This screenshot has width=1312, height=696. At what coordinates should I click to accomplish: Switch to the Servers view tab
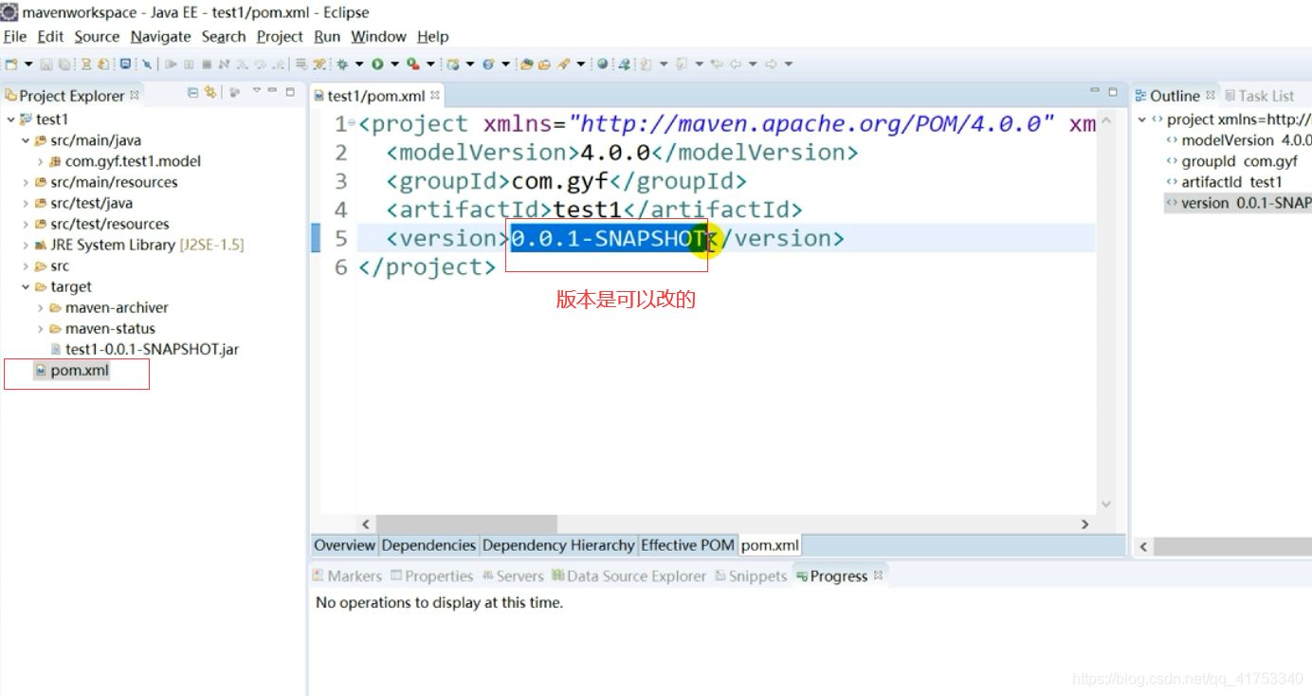coord(513,576)
